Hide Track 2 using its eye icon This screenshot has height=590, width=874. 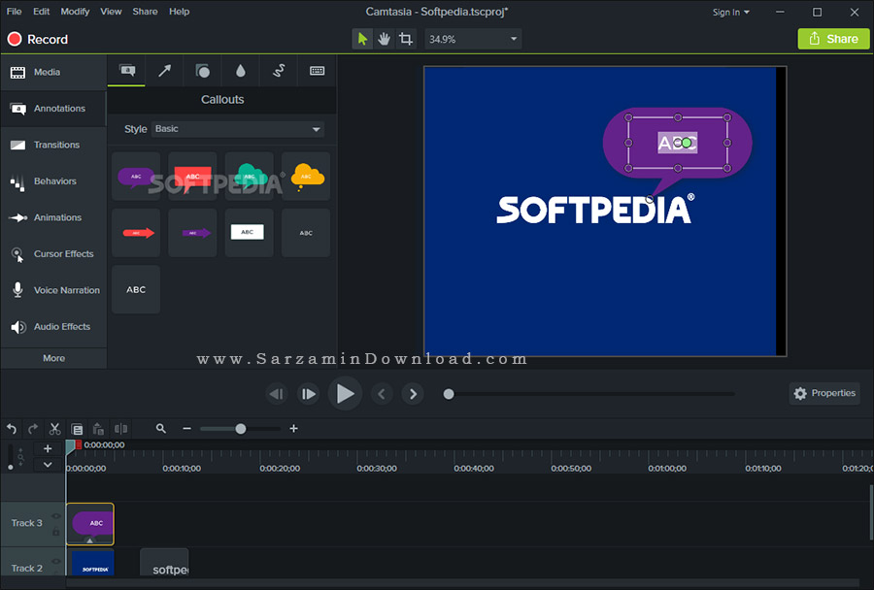click(56, 562)
